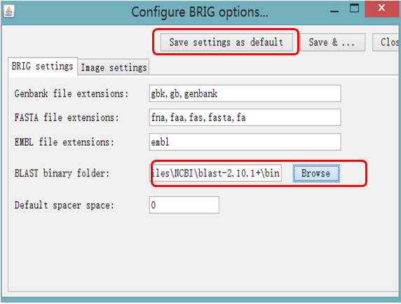The height and width of the screenshot is (304, 401).
Task: Click the BLAST binary folder label
Action: coord(62,174)
